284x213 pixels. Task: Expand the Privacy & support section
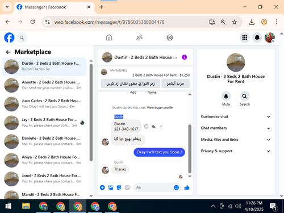click(236, 151)
